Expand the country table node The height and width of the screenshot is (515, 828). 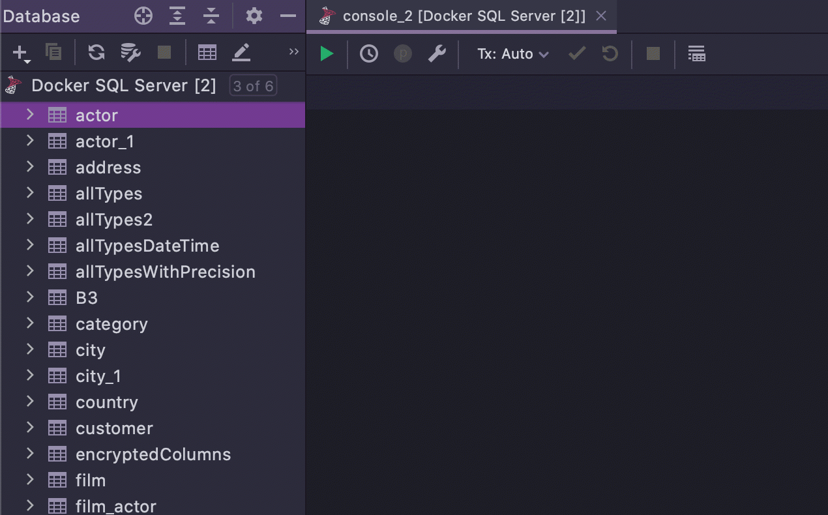30,402
